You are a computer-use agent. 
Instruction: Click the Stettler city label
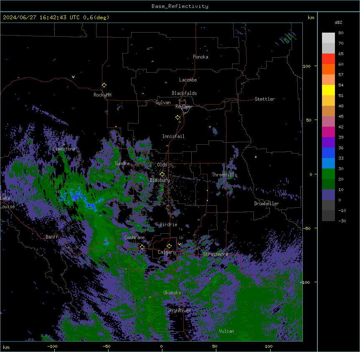[x=265, y=99]
